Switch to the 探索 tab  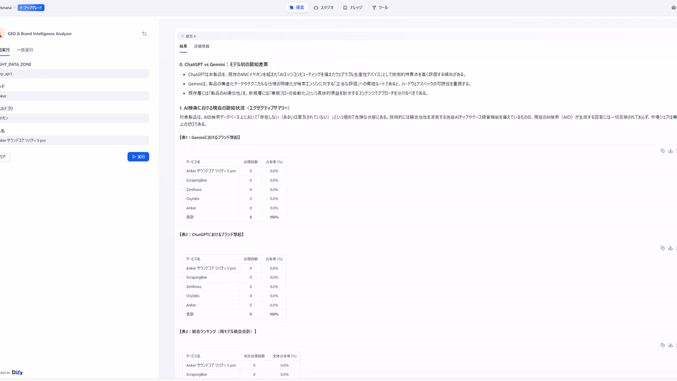[x=297, y=8]
